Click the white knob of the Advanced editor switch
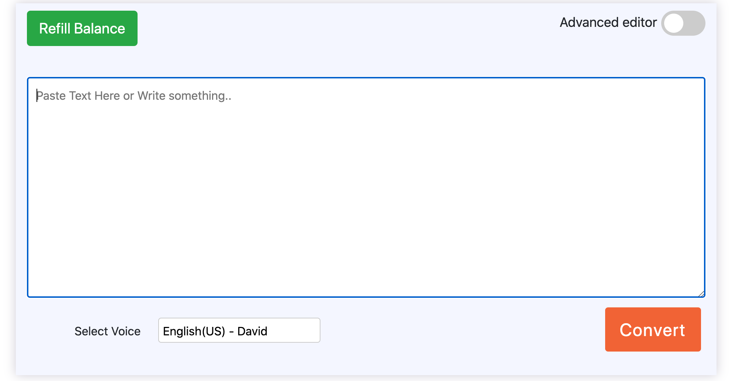The height and width of the screenshot is (381, 732). [674, 23]
